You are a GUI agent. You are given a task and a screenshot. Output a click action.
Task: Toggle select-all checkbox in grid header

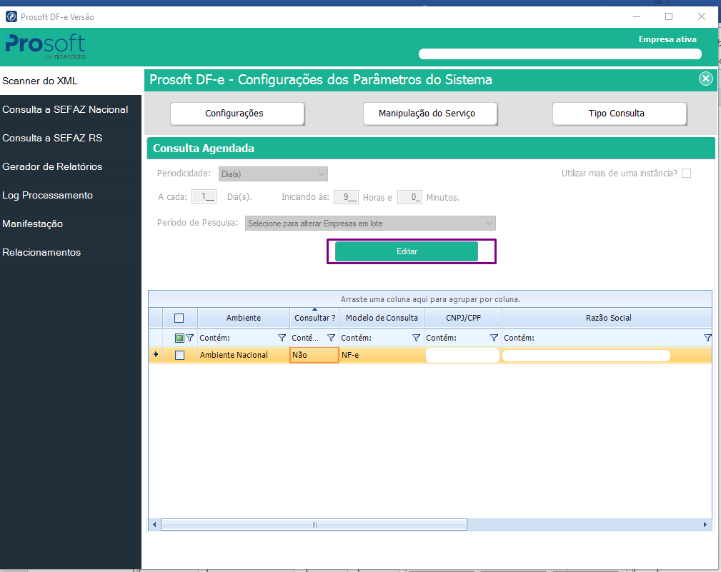(179, 318)
